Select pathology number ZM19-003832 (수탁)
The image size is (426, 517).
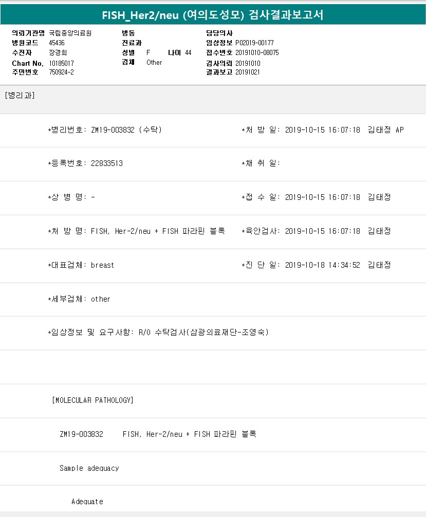[126, 130]
